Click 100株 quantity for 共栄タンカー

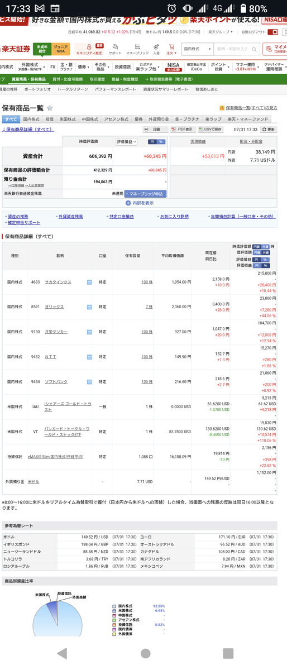[x=147, y=332]
